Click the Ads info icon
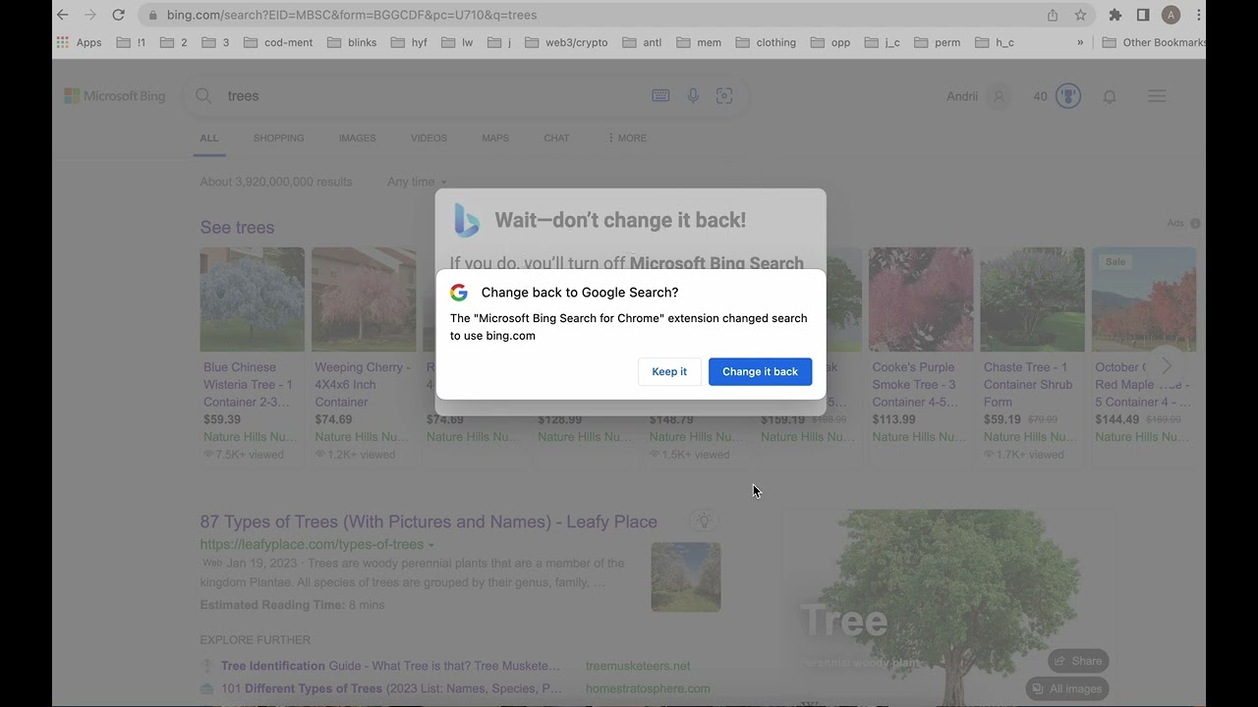The height and width of the screenshot is (707, 1258). pos(1195,224)
